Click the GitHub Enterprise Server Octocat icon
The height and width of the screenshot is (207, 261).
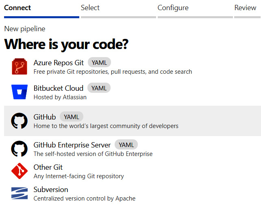(19, 149)
